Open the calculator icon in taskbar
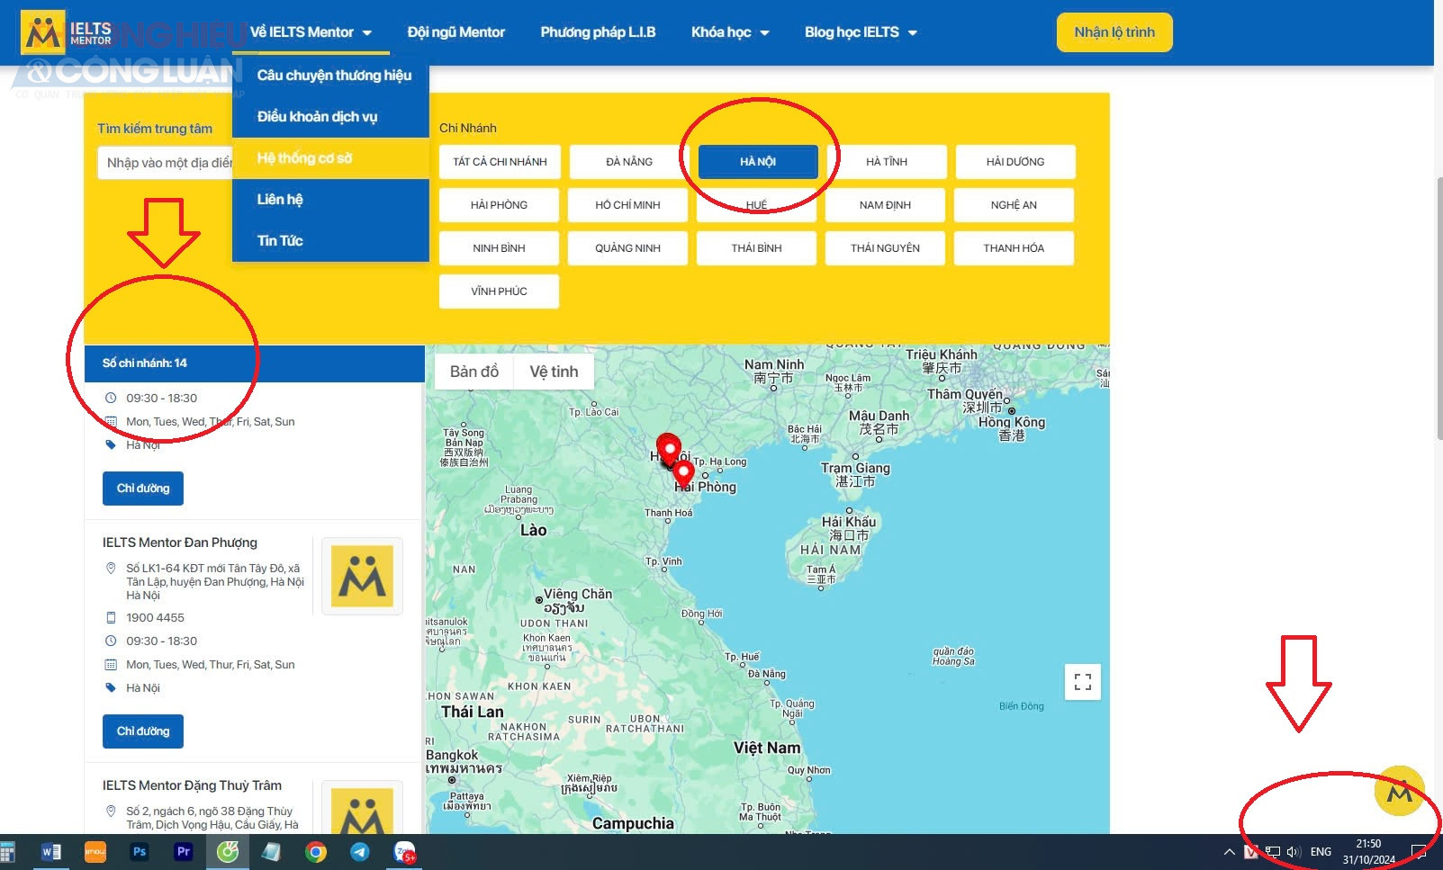This screenshot has height=870, width=1443. click(7, 852)
